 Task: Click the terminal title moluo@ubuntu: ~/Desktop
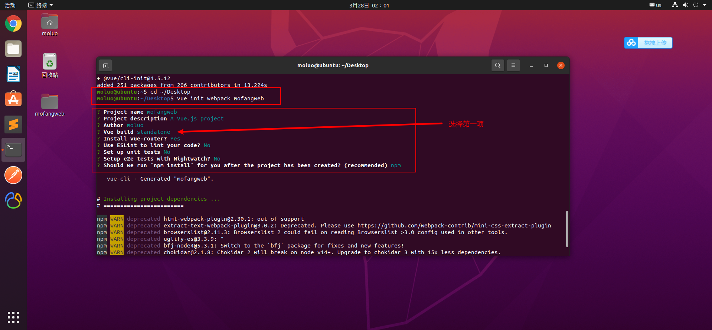[333, 65]
